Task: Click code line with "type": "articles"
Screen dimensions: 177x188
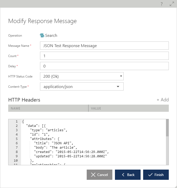Action: click(48, 130)
